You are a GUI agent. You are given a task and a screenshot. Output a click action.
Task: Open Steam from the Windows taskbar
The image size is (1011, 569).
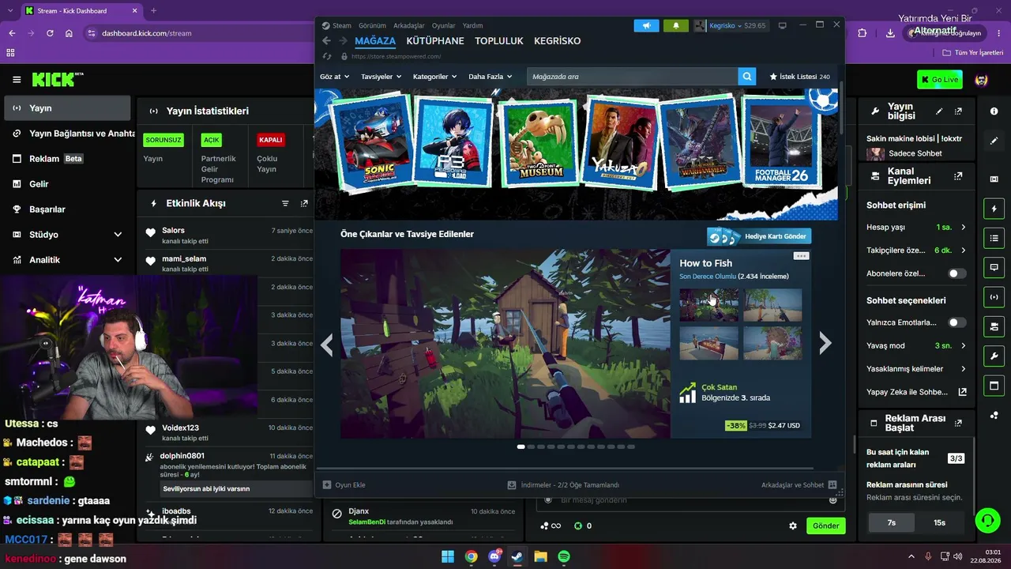point(517,556)
